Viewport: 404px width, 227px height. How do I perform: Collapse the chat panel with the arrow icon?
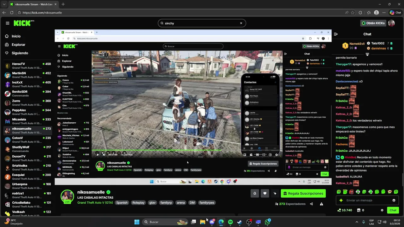(336, 34)
